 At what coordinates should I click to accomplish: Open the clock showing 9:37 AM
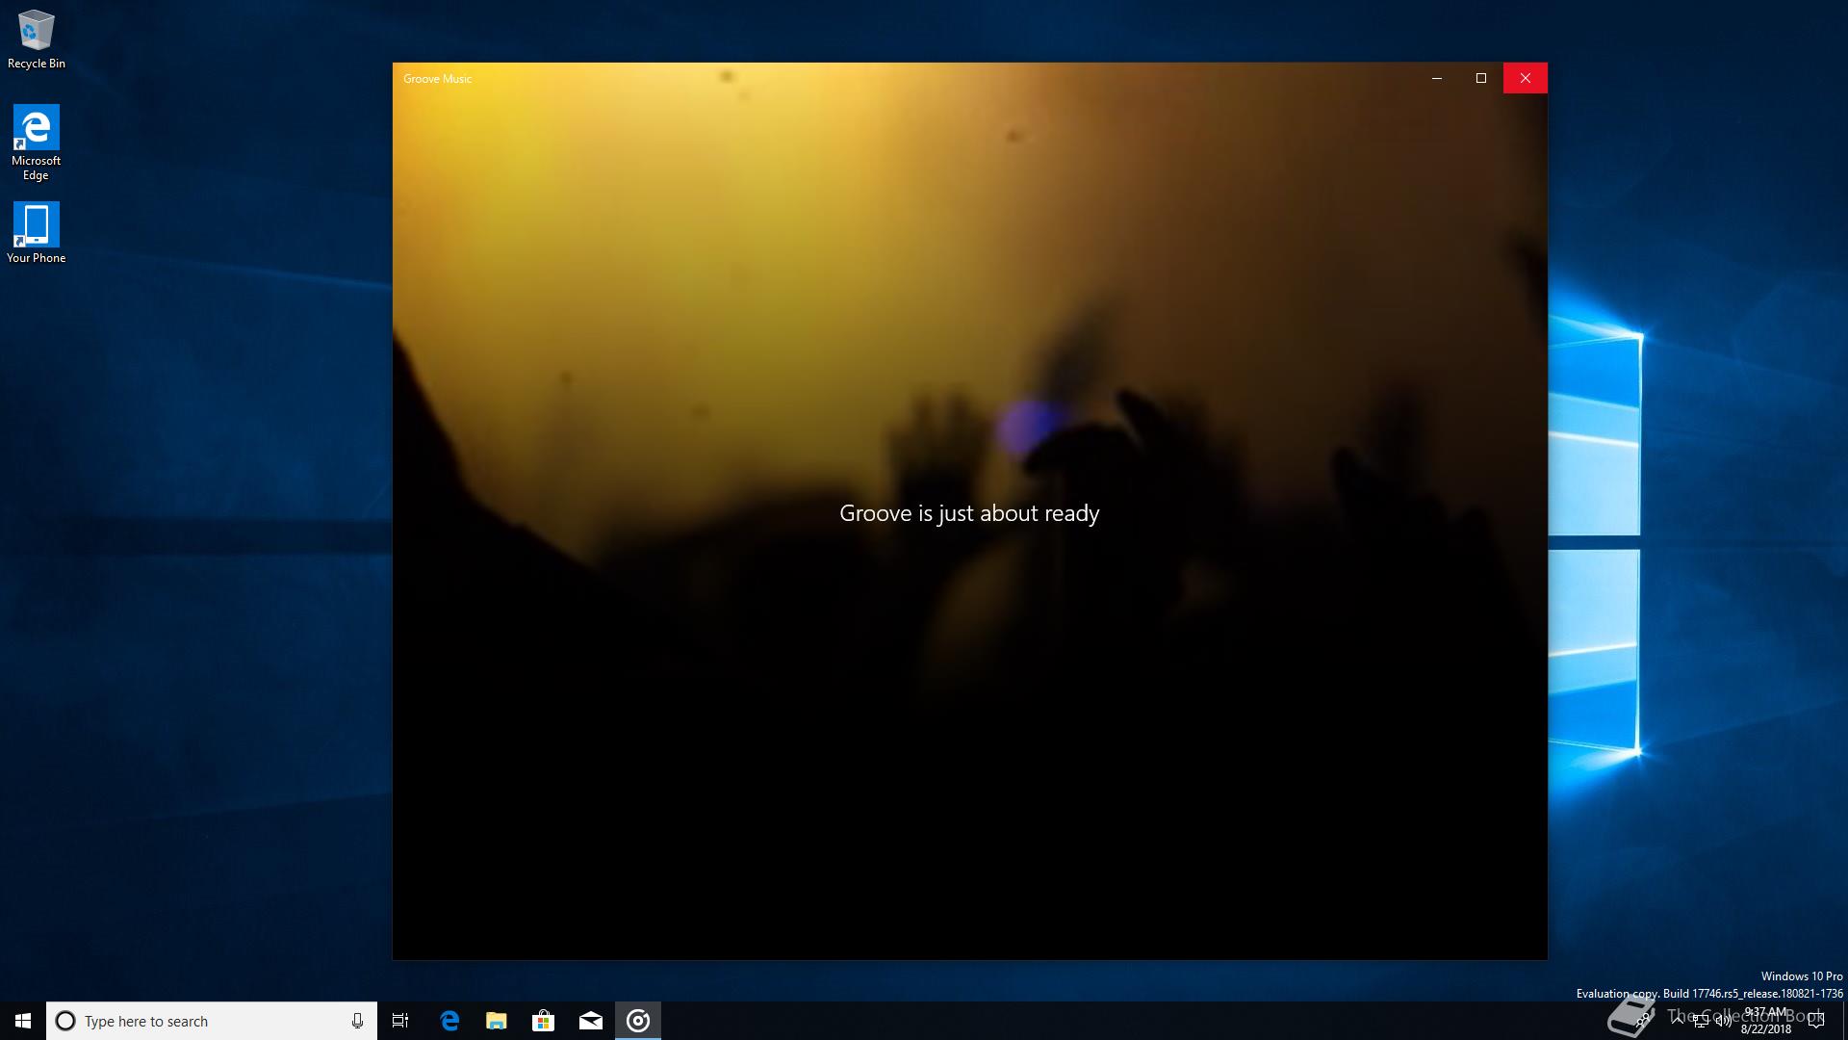(1765, 1021)
